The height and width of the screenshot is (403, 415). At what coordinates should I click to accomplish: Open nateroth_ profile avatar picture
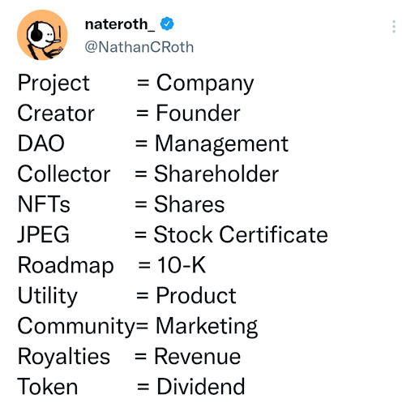pyautogui.click(x=42, y=35)
